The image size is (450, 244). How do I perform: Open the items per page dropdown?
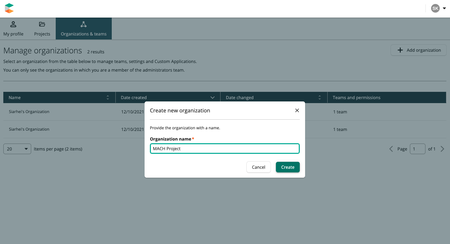17,149
